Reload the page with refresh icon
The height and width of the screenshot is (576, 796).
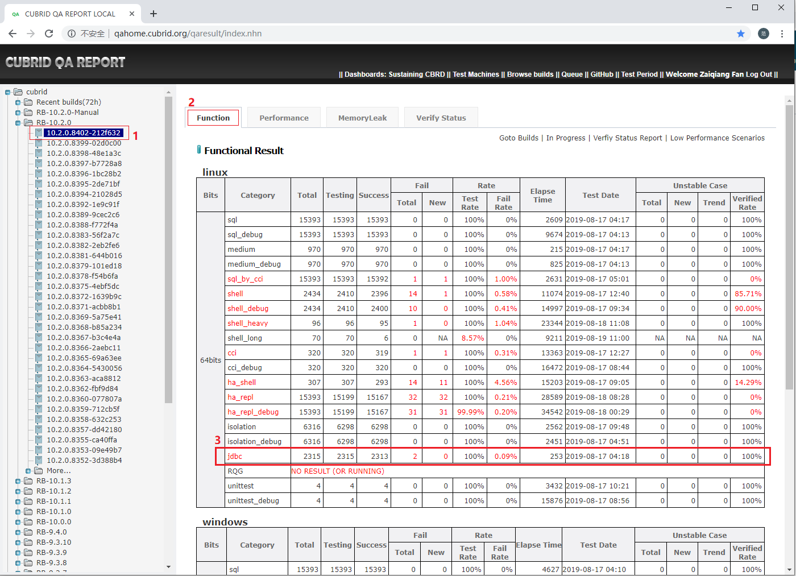[49, 34]
